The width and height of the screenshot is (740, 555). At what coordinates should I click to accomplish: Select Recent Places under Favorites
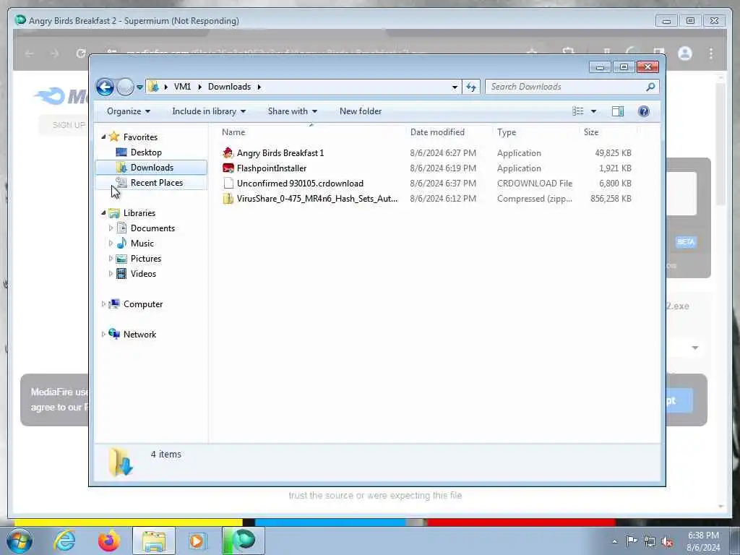(157, 183)
